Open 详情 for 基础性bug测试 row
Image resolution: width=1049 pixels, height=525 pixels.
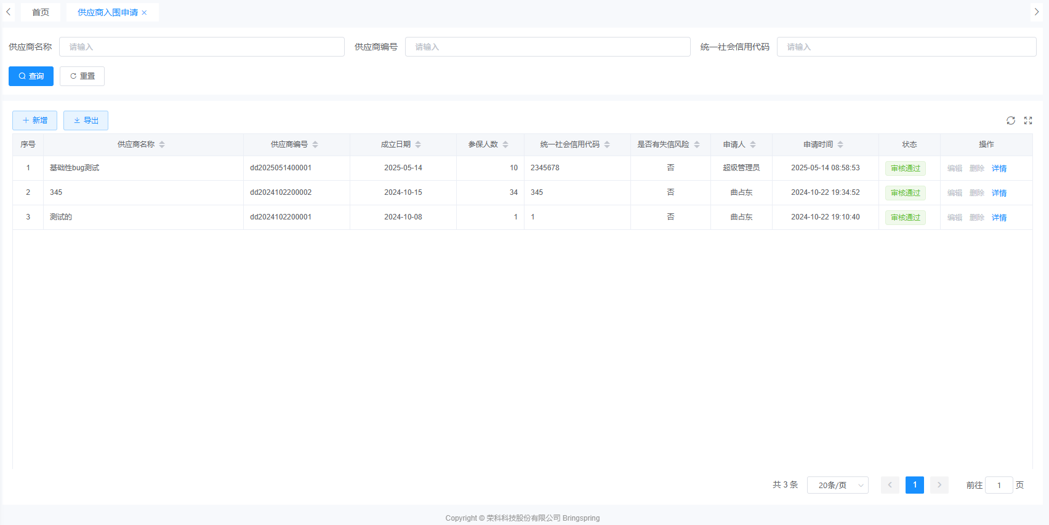point(999,168)
